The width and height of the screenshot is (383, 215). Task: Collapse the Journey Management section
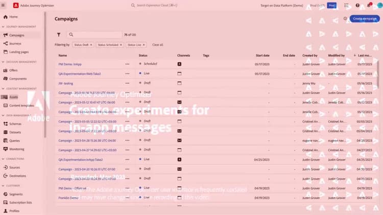tap(3, 27)
